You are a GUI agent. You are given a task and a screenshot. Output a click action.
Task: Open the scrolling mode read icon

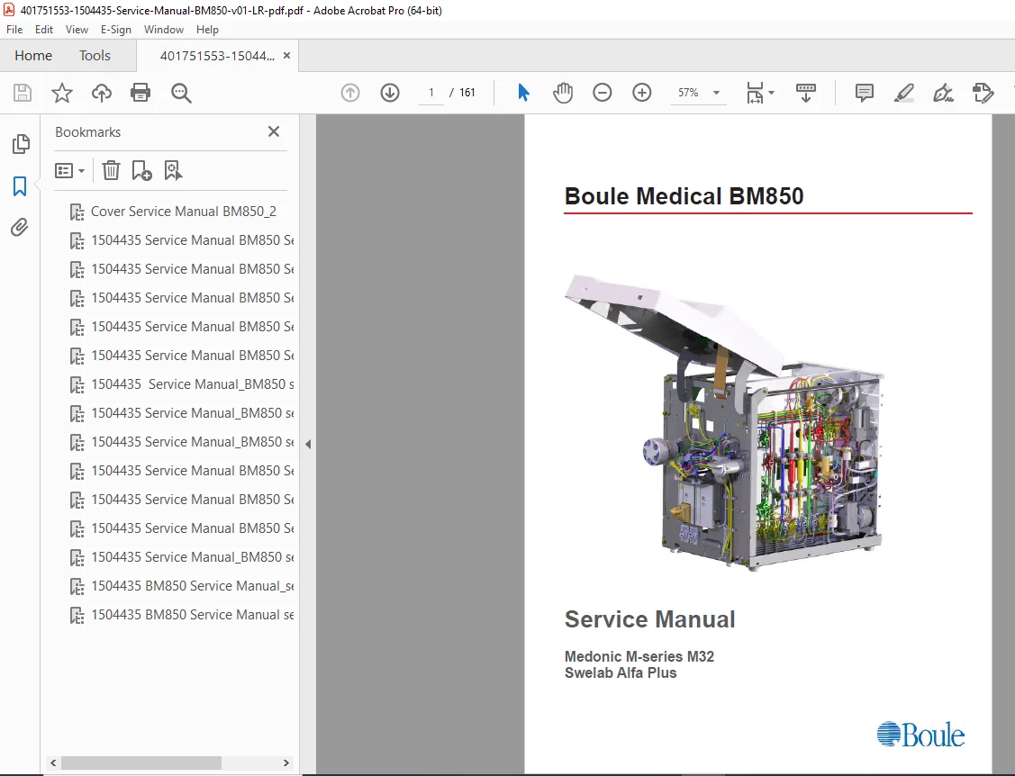[806, 93]
